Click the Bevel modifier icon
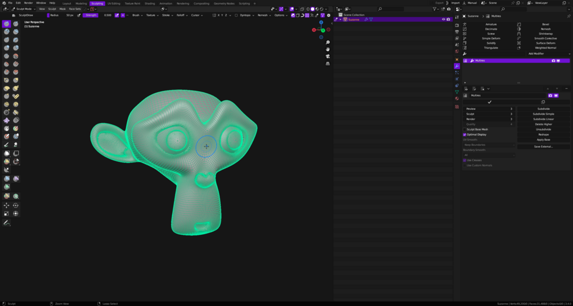Viewport: 573px width, 306px height. [519, 24]
